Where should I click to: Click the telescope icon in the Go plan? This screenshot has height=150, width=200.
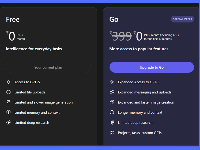pyautogui.click(x=112, y=123)
